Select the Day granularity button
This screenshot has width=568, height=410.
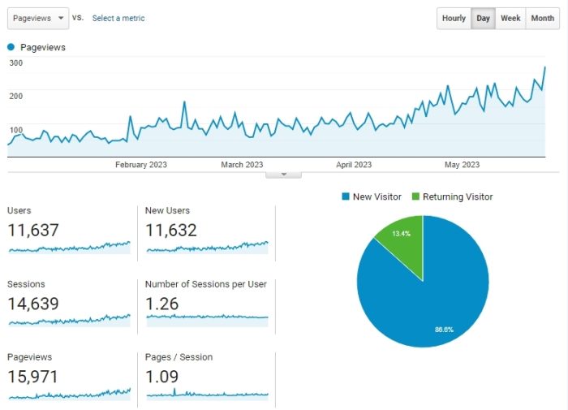pyautogui.click(x=483, y=18)
